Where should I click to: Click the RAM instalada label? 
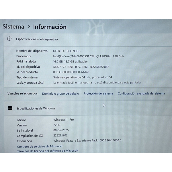tap(26, 61)
